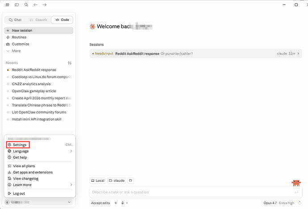Select the Local environment button
The height and width of the screenshot is (209, 308).
point(98,180)
